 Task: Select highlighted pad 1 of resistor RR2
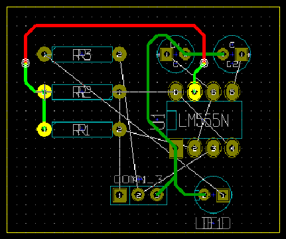pyautogui.click(x=44, y=92)
